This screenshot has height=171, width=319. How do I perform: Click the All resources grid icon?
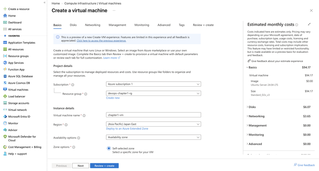5,49
